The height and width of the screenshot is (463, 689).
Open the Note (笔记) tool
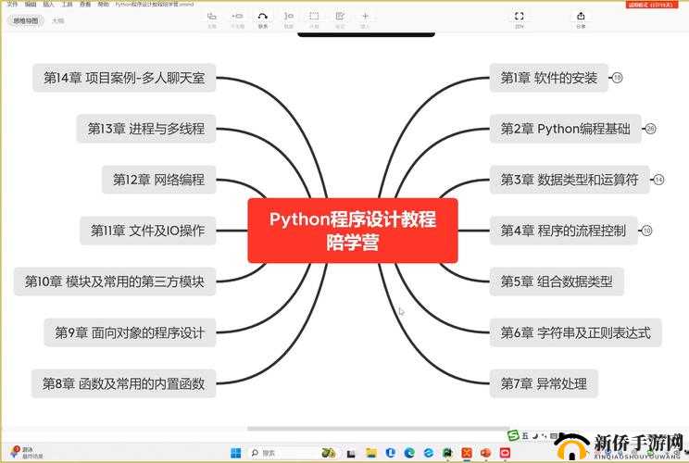pyautogui.click(x=340, y=17)
